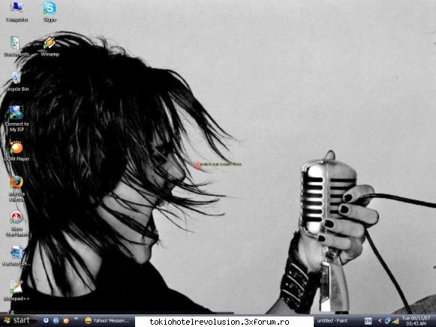Switch to the Yahoo! Messenger taskbar button
This screenshot has width=436, height=327.
(107, 321)
